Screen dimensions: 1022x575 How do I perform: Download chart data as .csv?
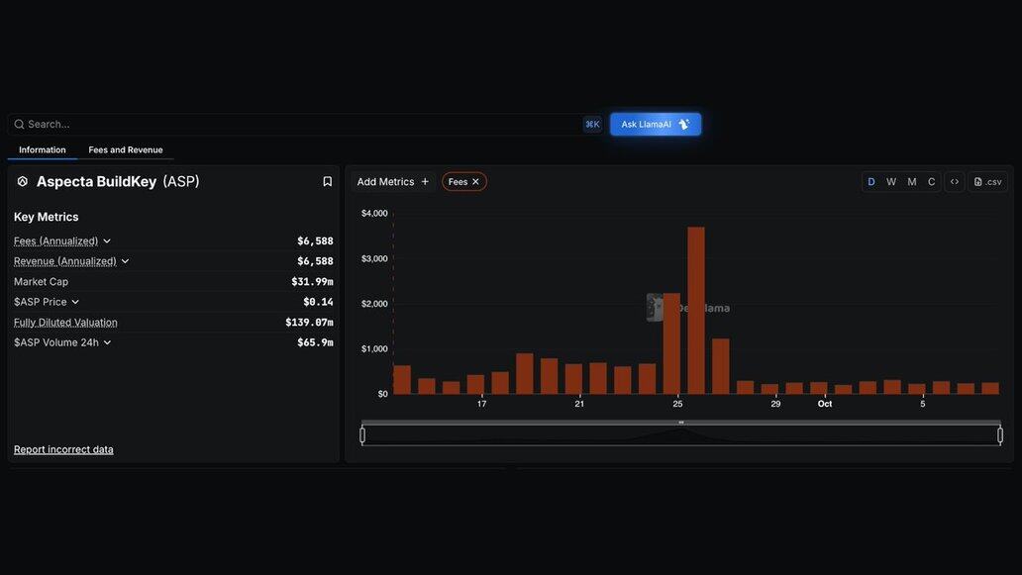(x=987, y=182)
